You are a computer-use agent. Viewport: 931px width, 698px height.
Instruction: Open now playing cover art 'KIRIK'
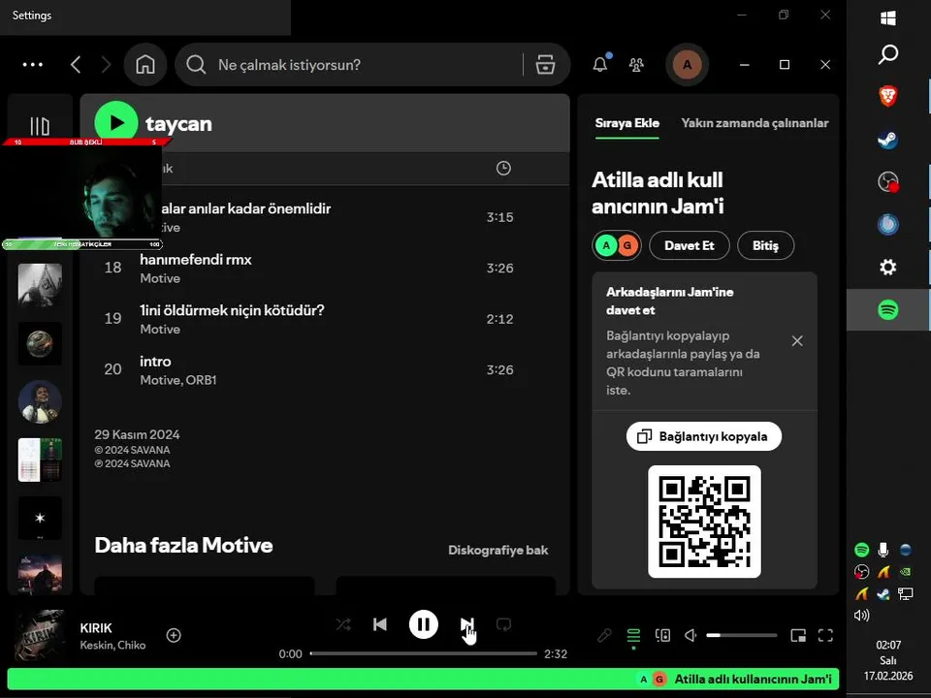coord(40,635)
